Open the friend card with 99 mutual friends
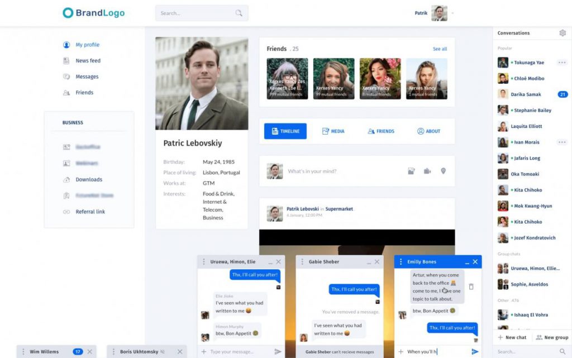Image resolution: width=572 pixels, height=358 pixels. click(x=333, y=79)
